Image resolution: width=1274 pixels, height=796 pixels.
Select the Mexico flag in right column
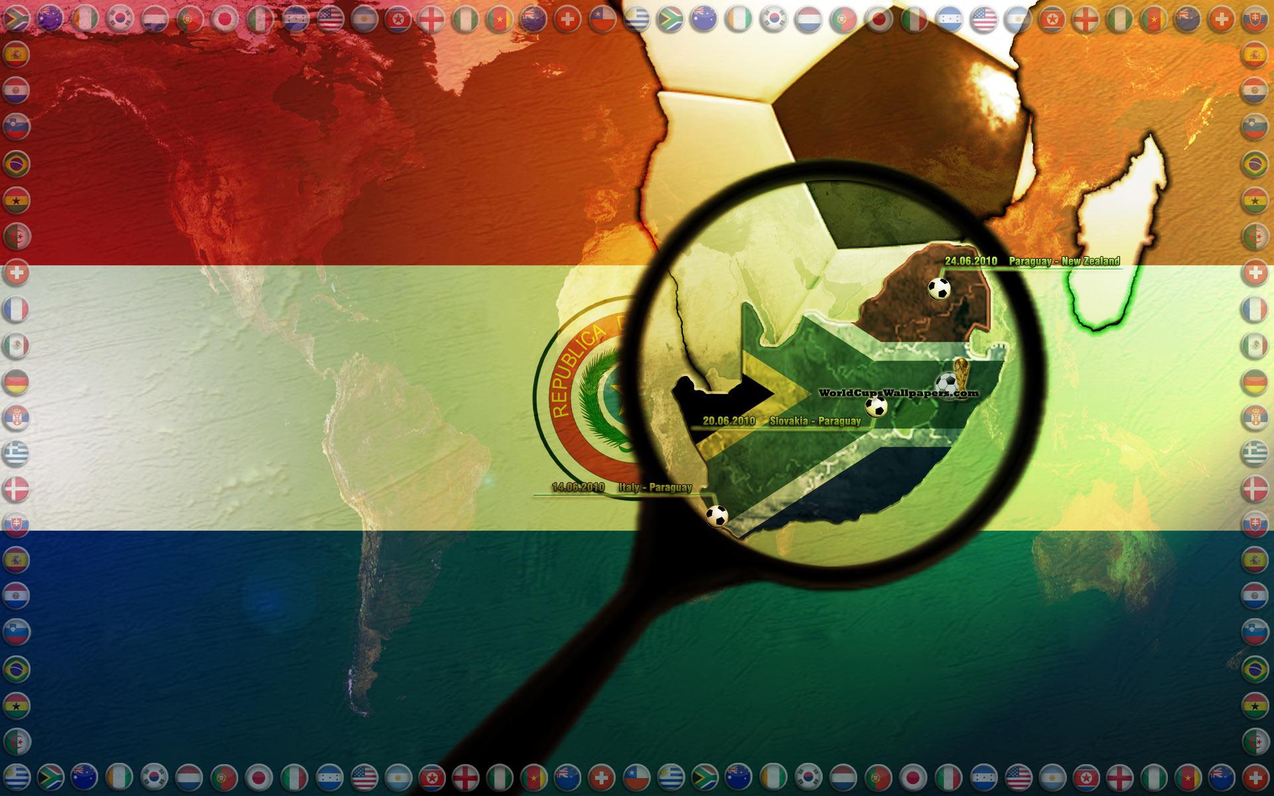[x=1254, y=345]
